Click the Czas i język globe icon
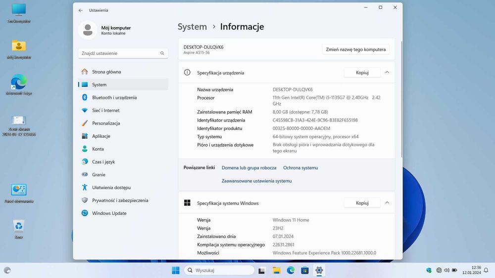The image size is (495, 278). (x=85, y=162)
